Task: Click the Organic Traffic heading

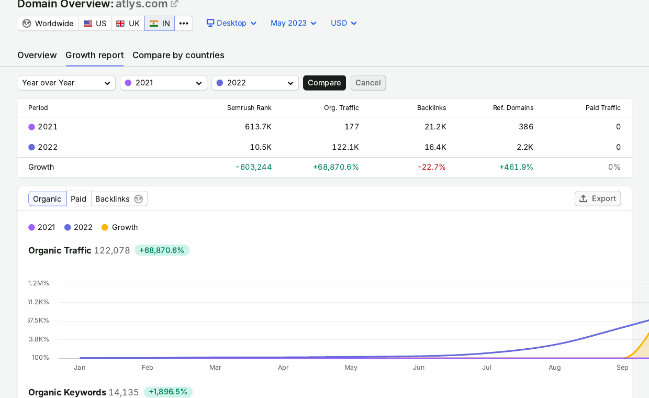Action: [60, 250]
